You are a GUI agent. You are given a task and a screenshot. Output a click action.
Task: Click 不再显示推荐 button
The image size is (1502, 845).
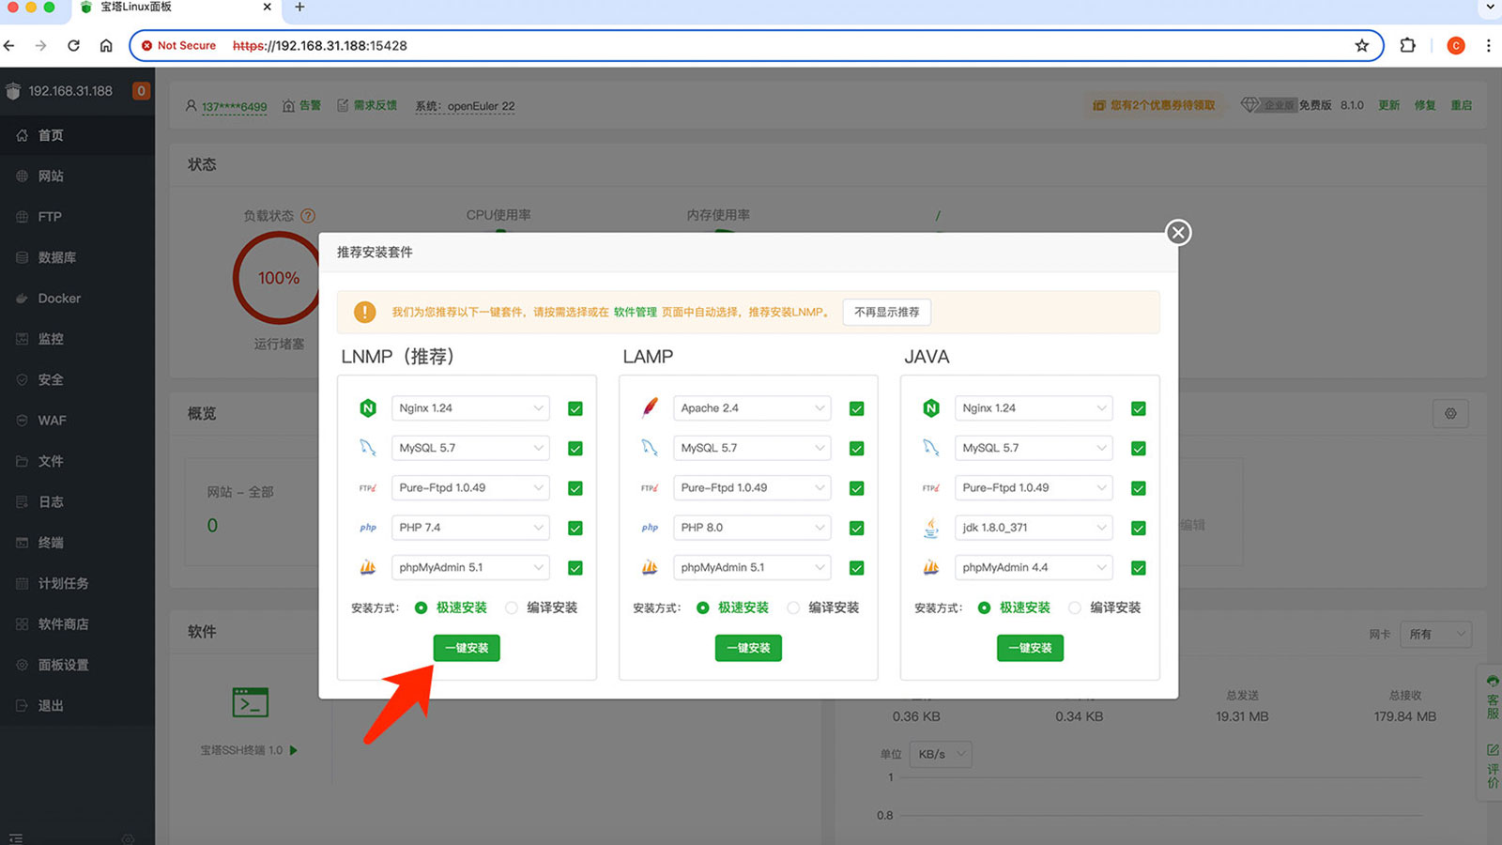(887, 312)
